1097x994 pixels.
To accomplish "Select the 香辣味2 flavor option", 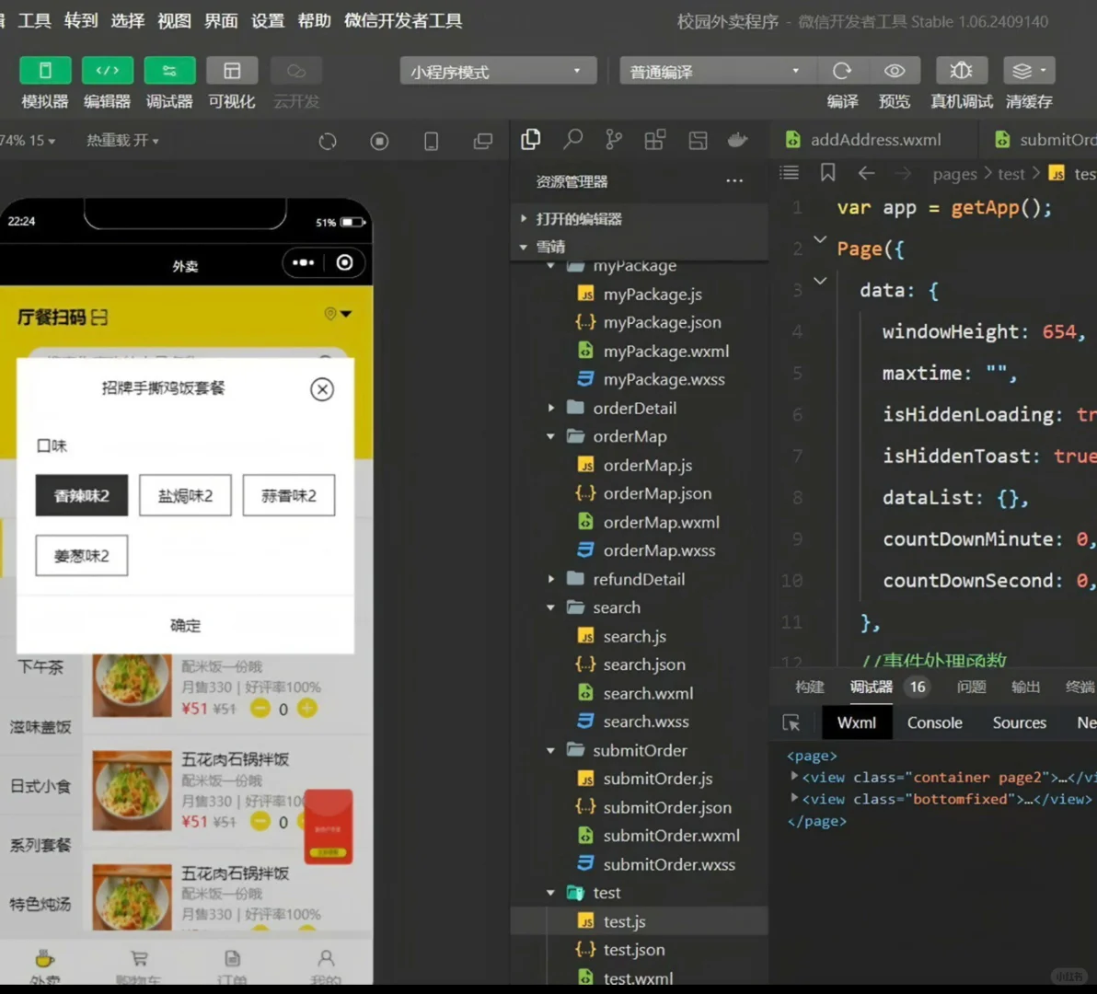I will (82, 495).
